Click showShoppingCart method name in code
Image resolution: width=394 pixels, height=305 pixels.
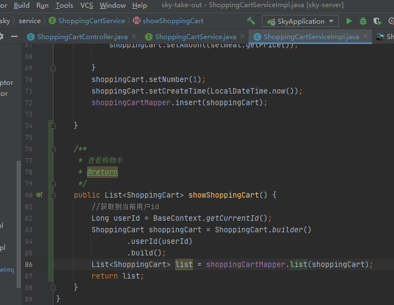[224, 195]
